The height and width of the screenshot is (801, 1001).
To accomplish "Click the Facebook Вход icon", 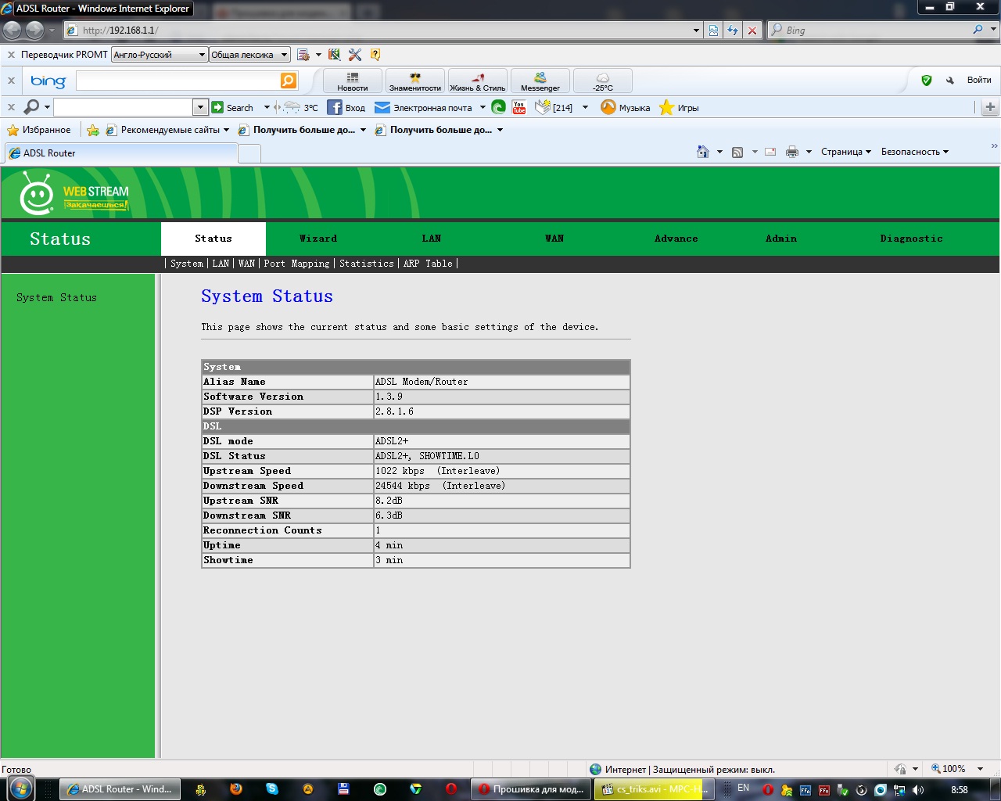I will [x=335, y=107].
